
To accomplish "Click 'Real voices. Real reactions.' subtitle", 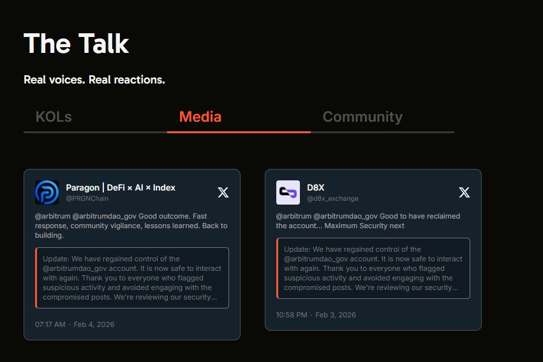I will point(94,80).
